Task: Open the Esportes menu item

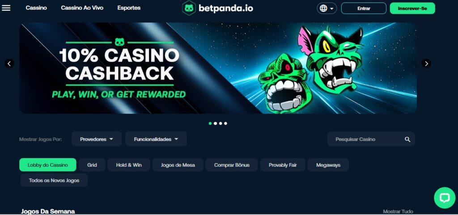Action: 129,8
